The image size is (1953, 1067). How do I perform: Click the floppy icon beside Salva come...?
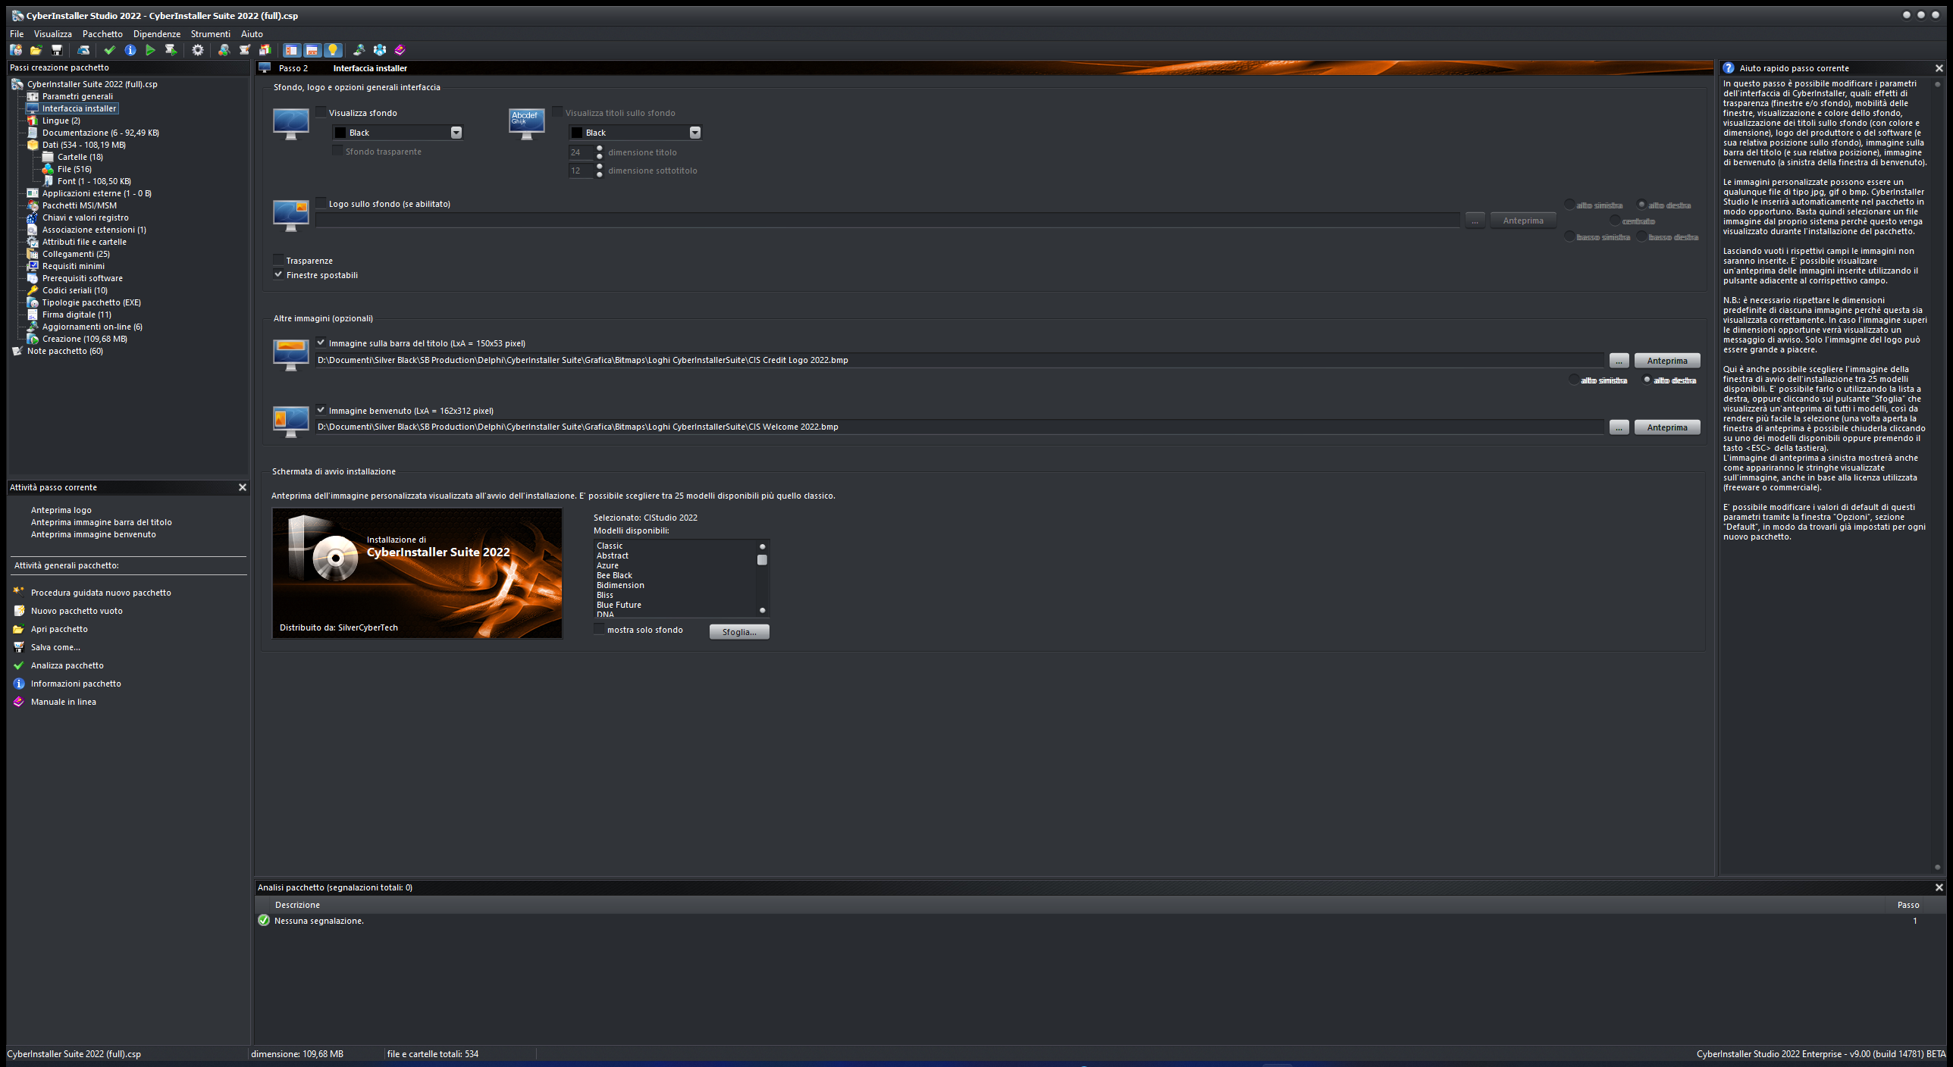tap(19, 647)
